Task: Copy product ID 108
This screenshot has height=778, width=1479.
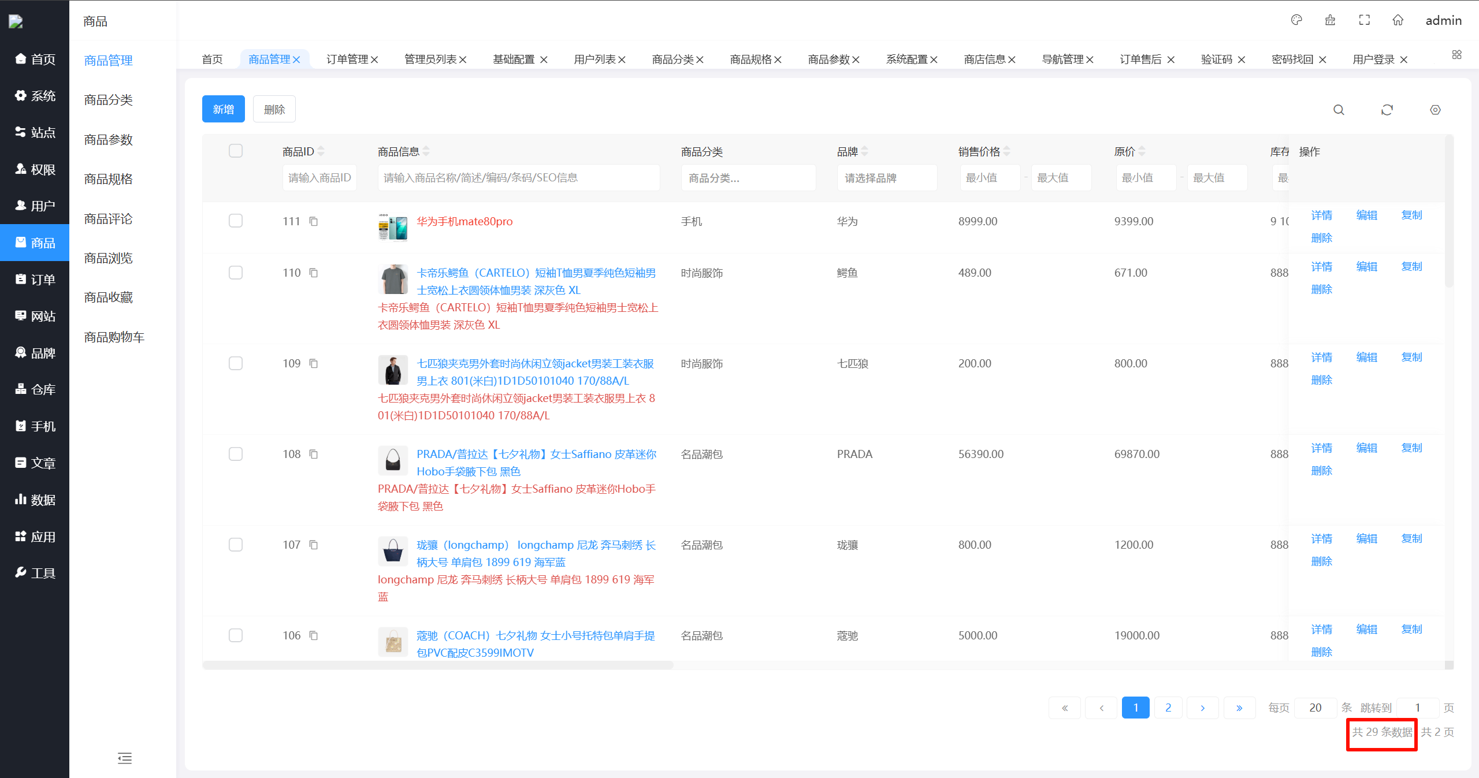Action: pyautogui.click(x=314, y=454)
